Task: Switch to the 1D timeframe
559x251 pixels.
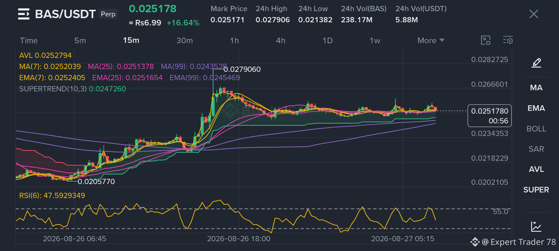Action: [x=327, y=40]
